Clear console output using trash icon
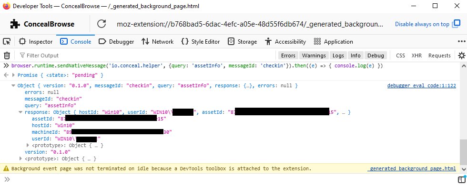The height and width of the screenshot is (185, 467). click(7, 55)
